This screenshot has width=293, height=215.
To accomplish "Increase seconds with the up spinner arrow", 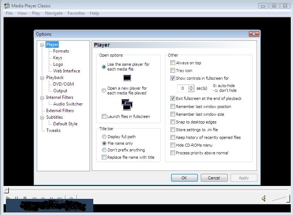I will 191,87.
